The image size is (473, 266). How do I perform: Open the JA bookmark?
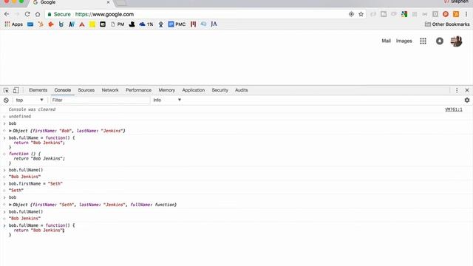pyautogui.click(x=214, y=24)
